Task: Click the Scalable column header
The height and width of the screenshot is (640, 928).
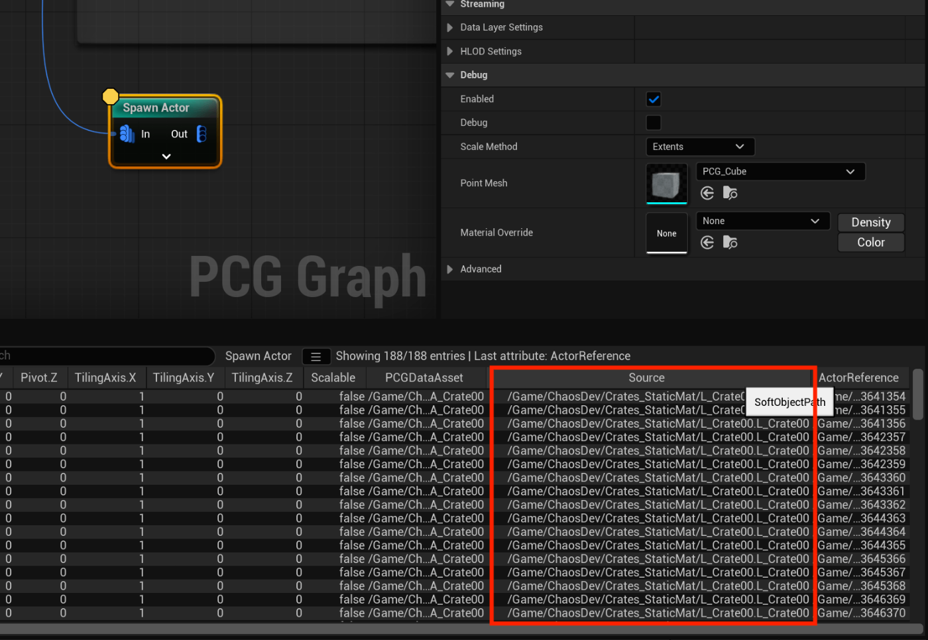Action: point(333,377)
